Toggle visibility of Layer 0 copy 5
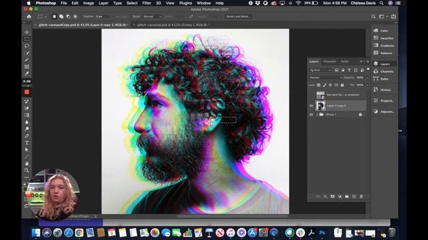Viewport: 428px width, 240px height. pyautogui.click(x=311, y=105)
